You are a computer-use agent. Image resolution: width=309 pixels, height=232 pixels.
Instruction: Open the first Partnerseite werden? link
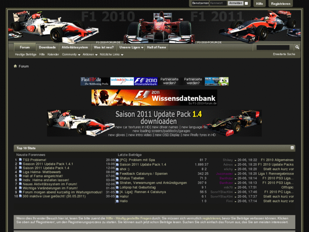tap(169, 81)
